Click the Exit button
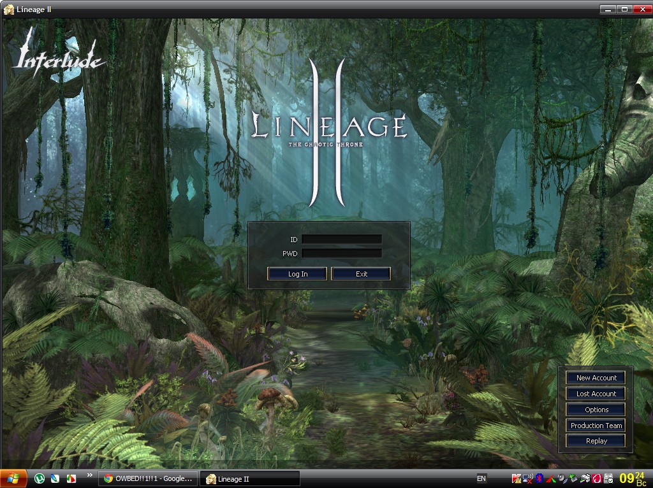This screenshot has width=653, height=488. 361,274
